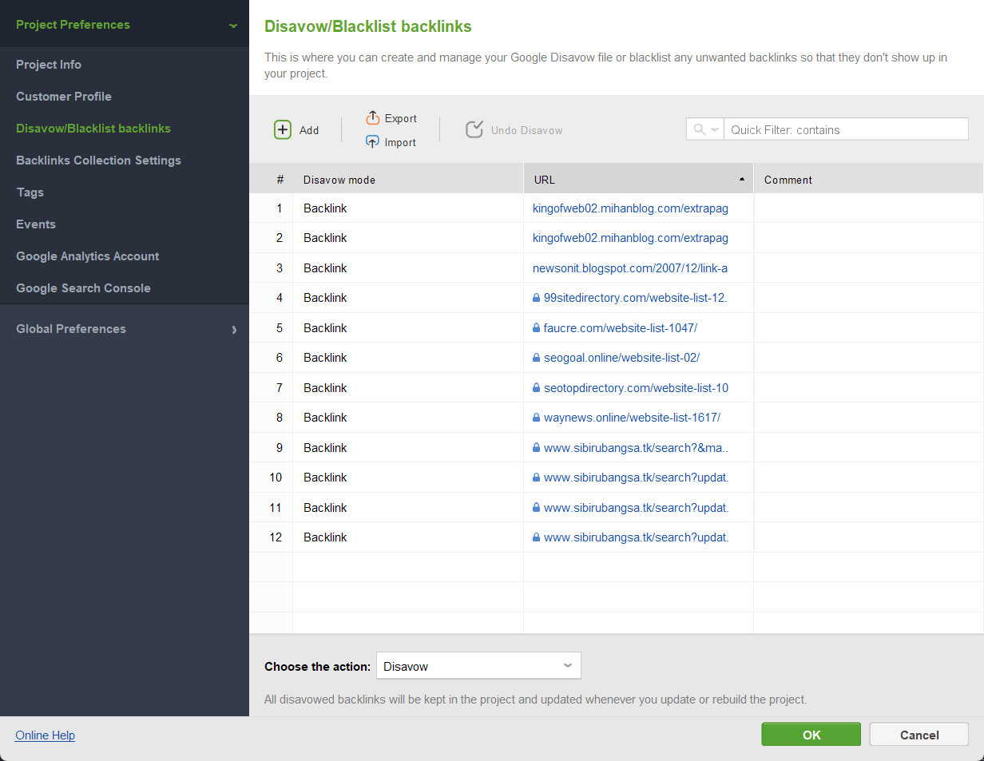Image resolution: width=984 pixels, height=761 pixels.
Task: Click lock icon beside seogoal.online URL
Action: (537, 358)
